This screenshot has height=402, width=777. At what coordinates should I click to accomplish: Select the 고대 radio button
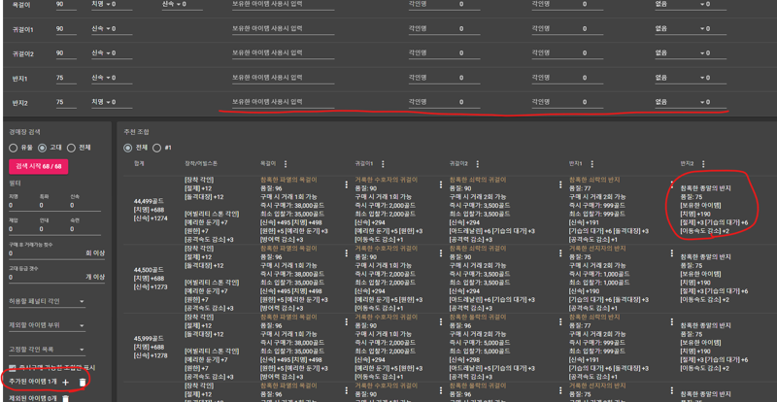click(42, 148)
